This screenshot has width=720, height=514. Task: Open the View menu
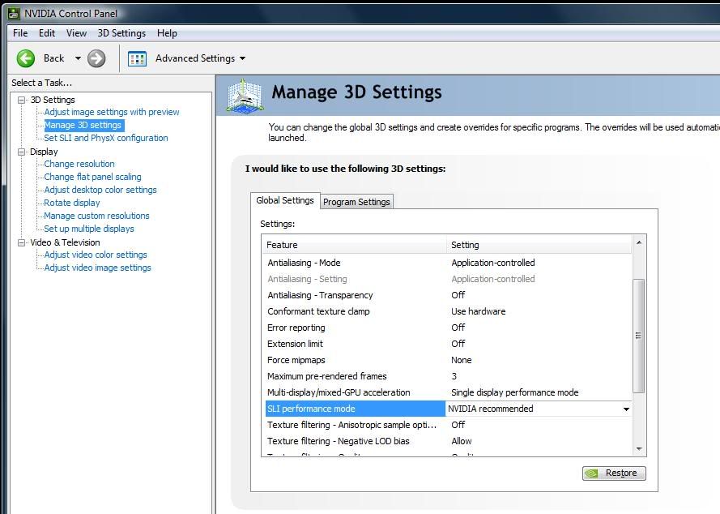[x=76, y=33]
